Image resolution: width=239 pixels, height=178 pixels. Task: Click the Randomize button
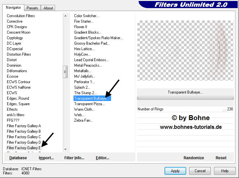tap(194, 158)
